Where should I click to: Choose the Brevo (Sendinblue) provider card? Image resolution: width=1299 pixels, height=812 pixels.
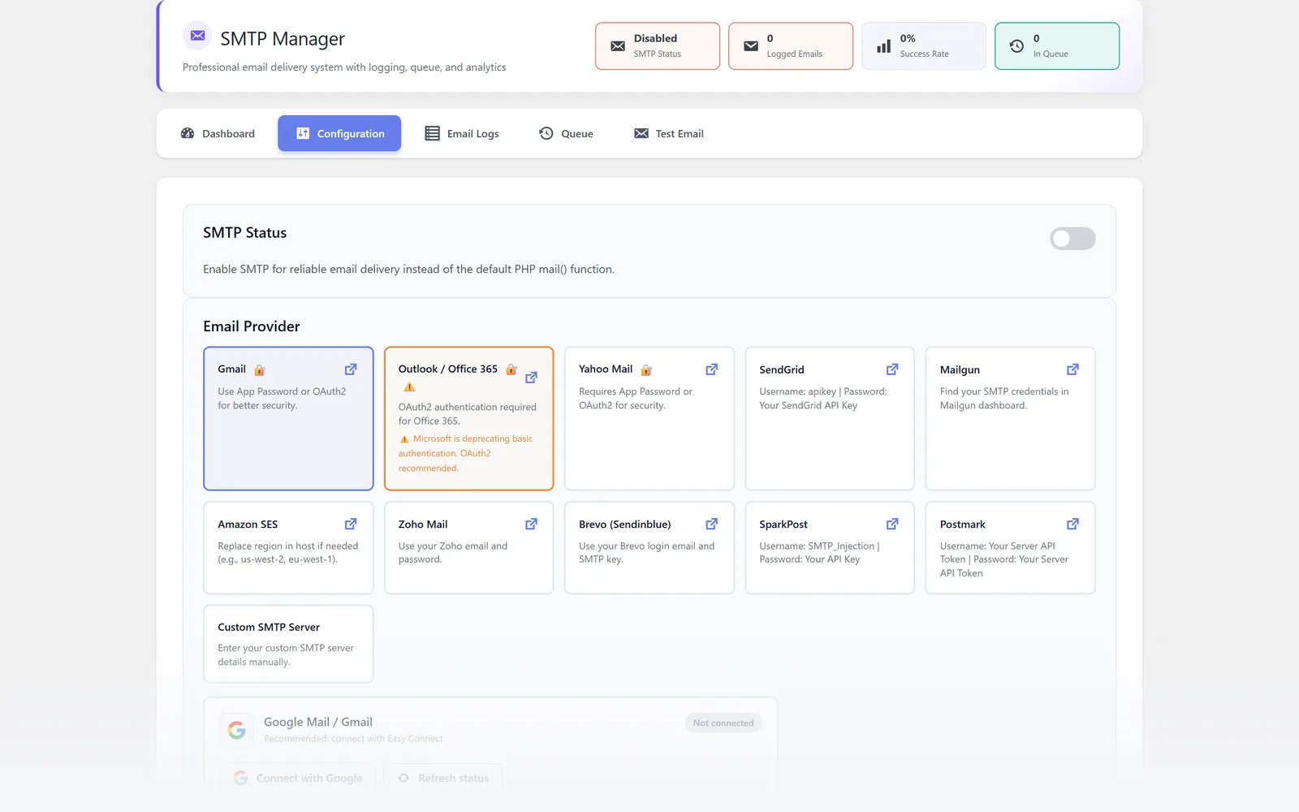649,547
